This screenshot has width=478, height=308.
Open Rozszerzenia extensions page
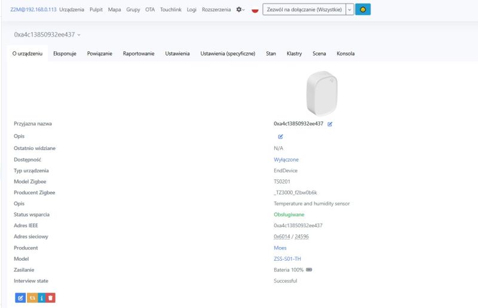coord(216,10)
